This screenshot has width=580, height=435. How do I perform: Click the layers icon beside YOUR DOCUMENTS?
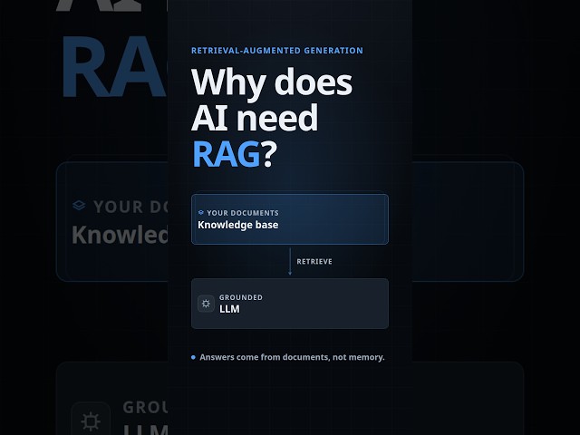tap(201, 213)
